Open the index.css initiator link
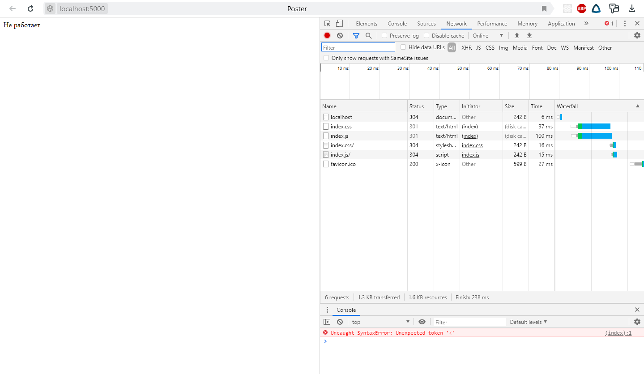Viewport: 644px width, 374px height. (x=472, y=145)
